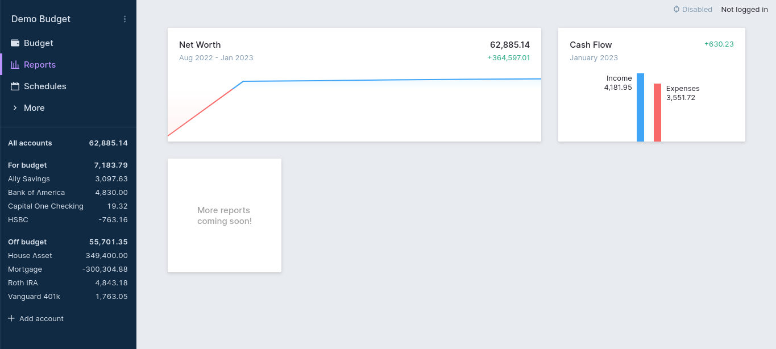
Task: Click the wallet icon beside Budget
Action: 15,43
